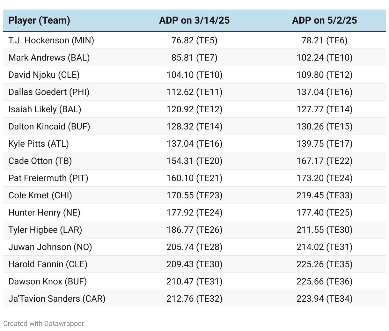Select the T.J. Hockenson (MIN) row
The height and width of the screenshot is (331, 389).
click(x=51, y=40)
